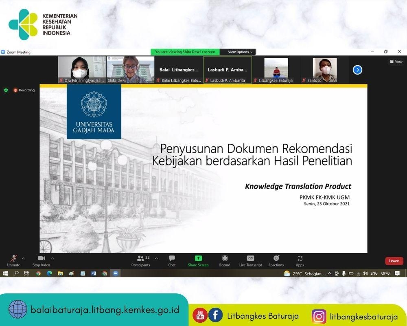
Task: Expand video options arrow beside Stop Video
Action: 53,258
